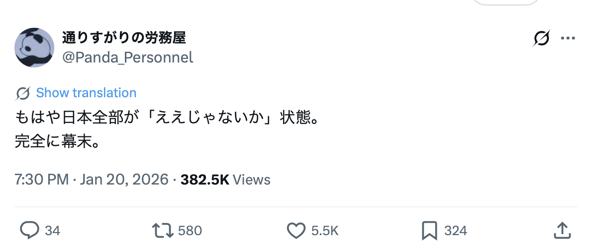The height and width of the screenshot is (250, 592).
Task: Open the @Panda_Personnel handle link
Action: click(127, 58)
